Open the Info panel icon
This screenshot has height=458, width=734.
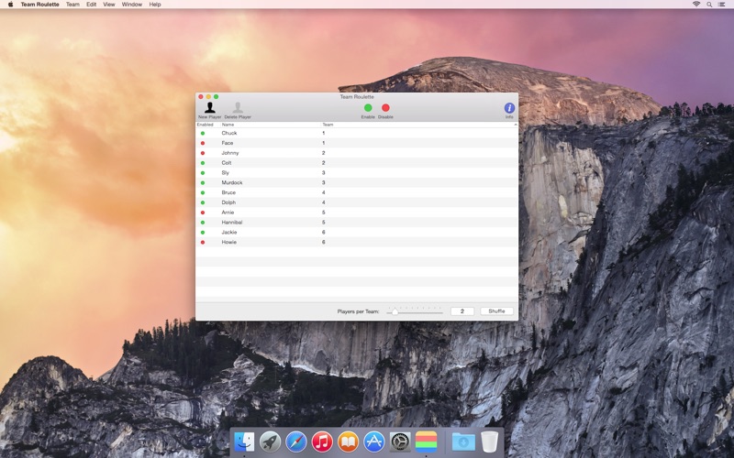(x=509, y=108)
